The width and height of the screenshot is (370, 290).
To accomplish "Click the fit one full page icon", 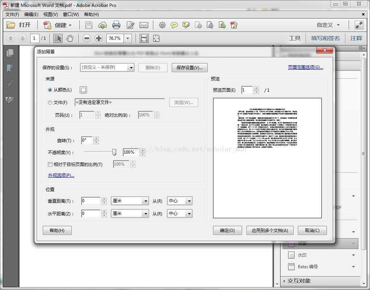I will pyautogui.click(x=157, y=38).
